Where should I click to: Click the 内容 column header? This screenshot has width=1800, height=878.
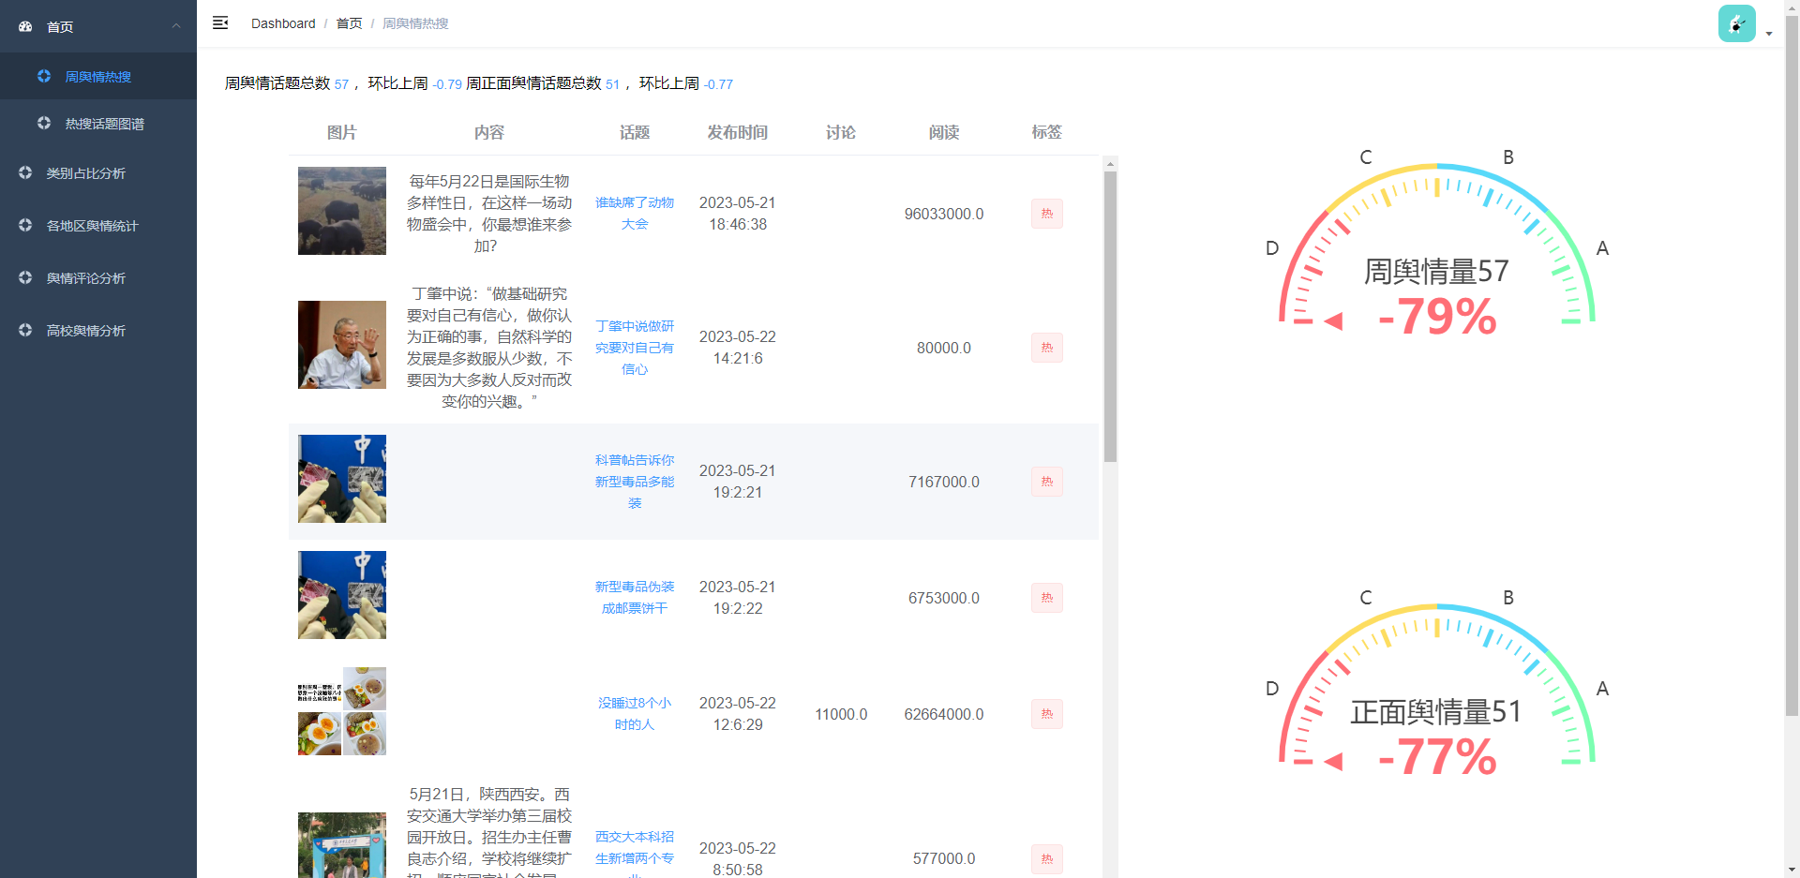489,132
